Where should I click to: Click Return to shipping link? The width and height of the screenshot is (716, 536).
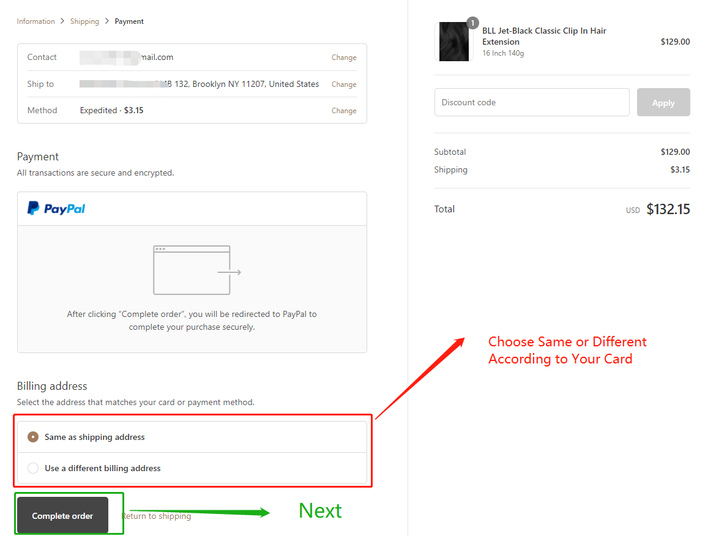point(156,516)
